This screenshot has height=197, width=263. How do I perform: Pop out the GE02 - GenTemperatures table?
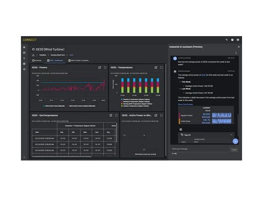111,115
